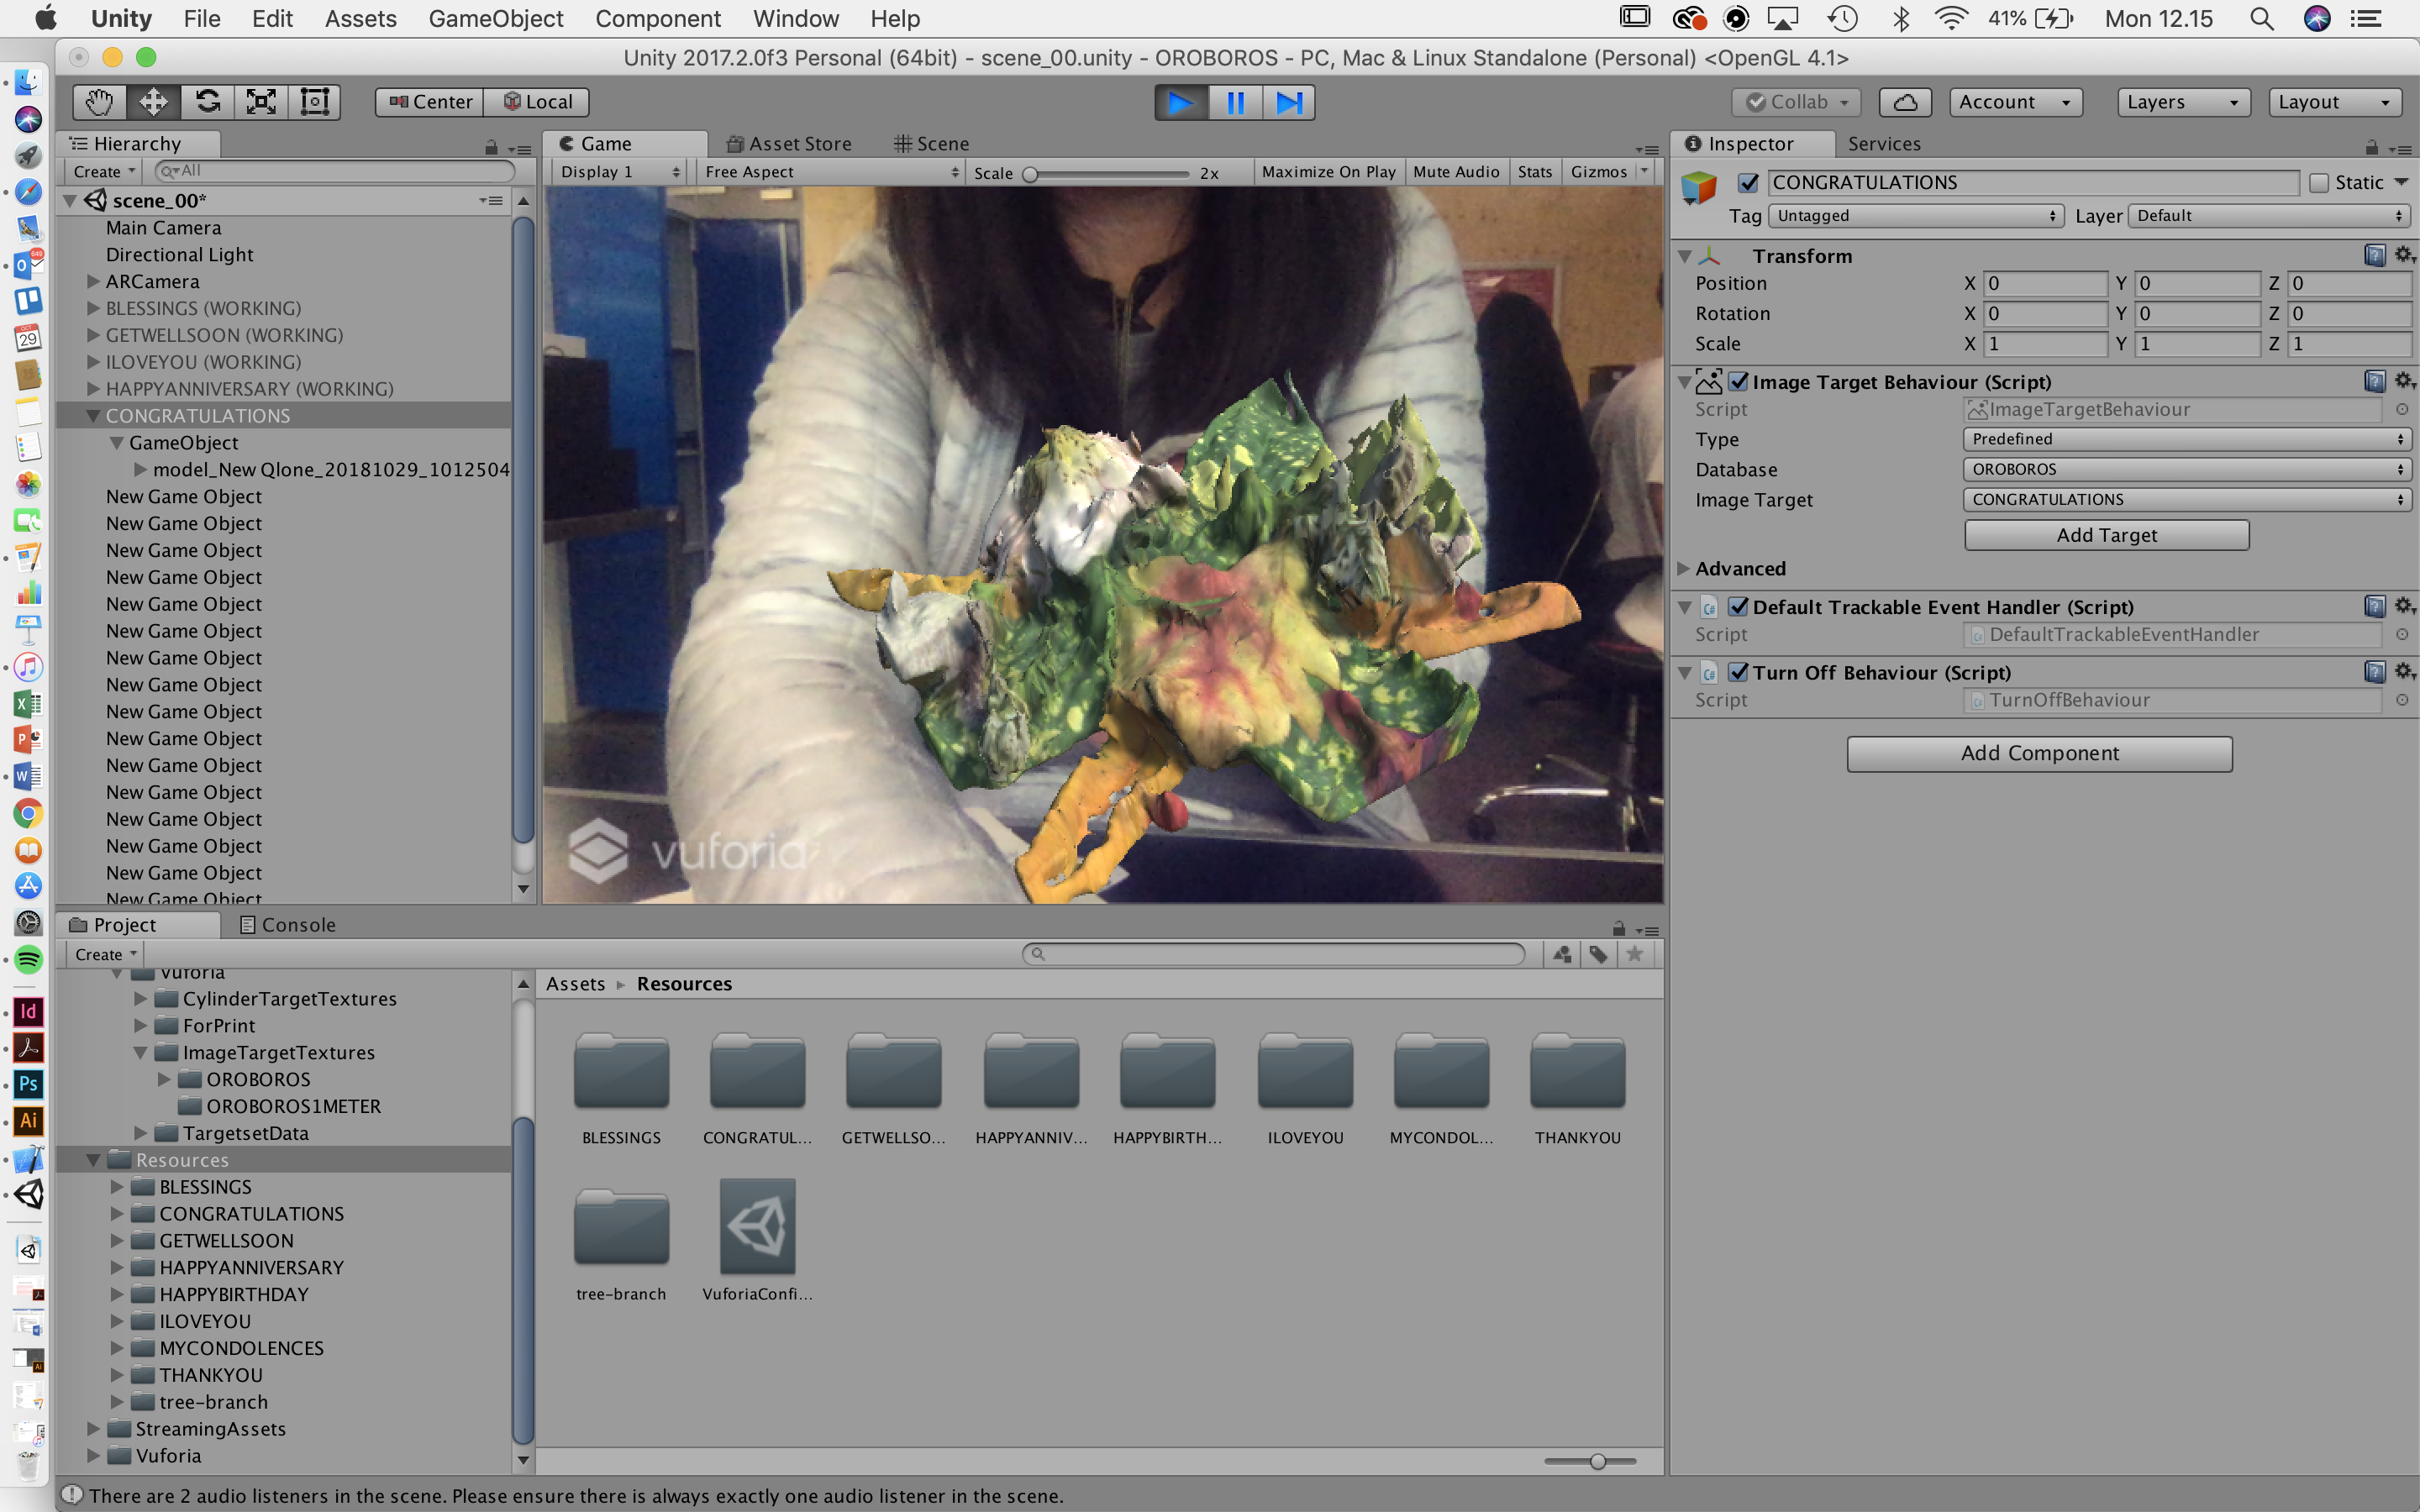Disable Turn Off Behaviour script checkbox
2420x1512 pixels.
pyautogui.click(x=1738, y=672)
